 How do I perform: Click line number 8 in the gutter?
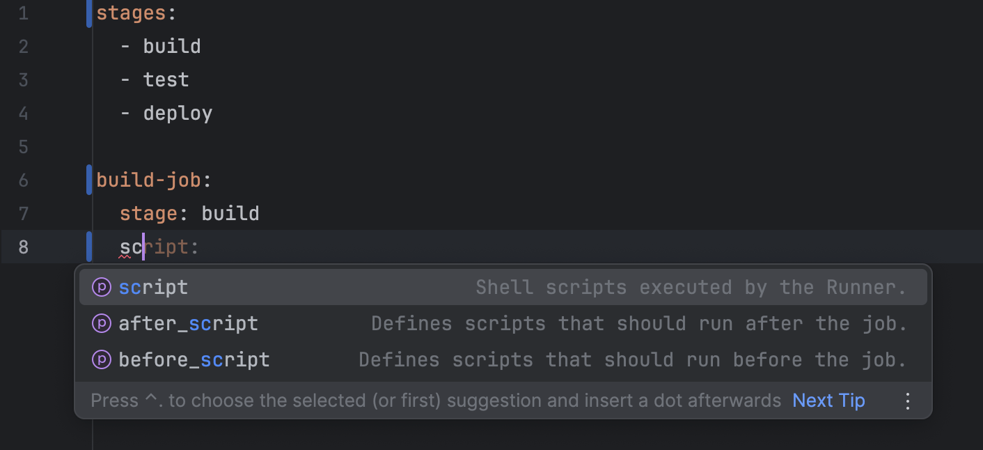tap(23, 247)
